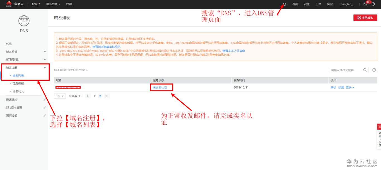Open the top bar search magnifier

(285, 4)
